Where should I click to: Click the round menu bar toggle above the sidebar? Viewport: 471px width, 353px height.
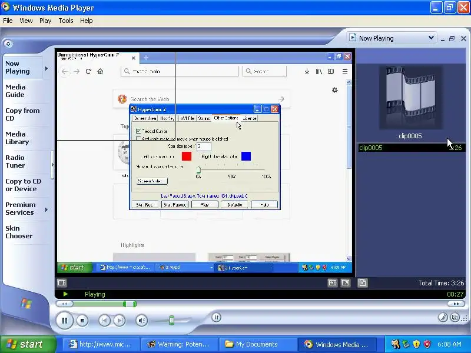click(8, 44)
